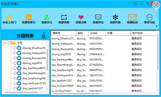Click Twitter bird icon for duong_maiquyen2

coord(19,53)
